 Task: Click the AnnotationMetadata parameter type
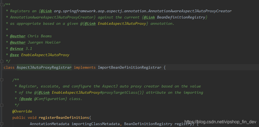(50, 124)
